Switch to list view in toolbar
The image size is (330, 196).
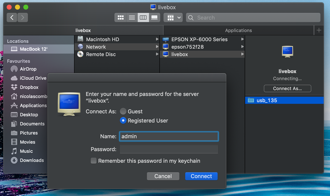click(x=132, y=17)
